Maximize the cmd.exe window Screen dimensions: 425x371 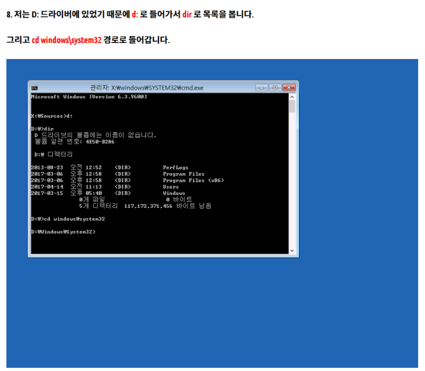[275, 87]
